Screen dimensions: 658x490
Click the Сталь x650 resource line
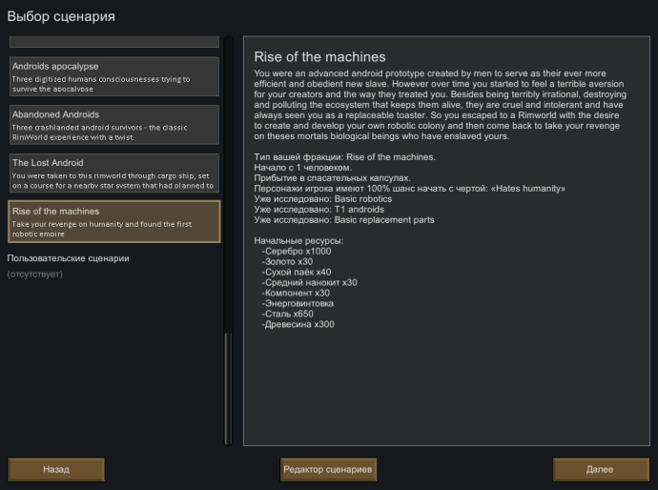pyautogui.click(x=290, y=314)
